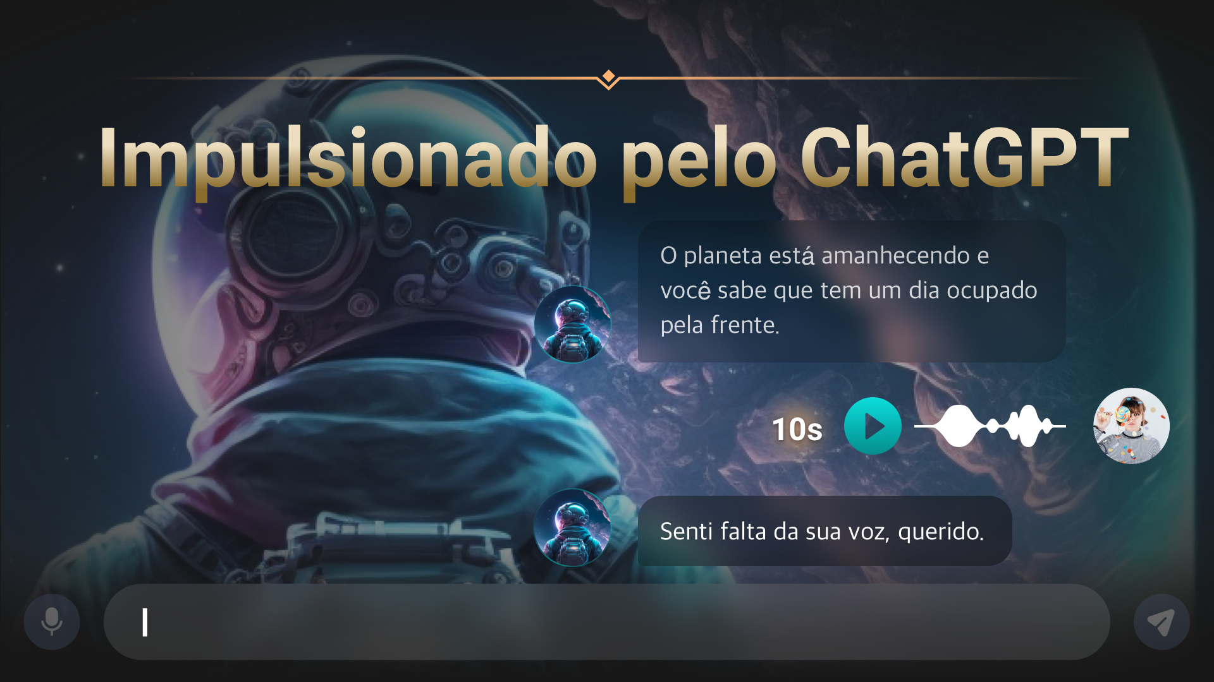
Task: Open the user's lollipop profile avatar
Action: (x=1131, y=426)
